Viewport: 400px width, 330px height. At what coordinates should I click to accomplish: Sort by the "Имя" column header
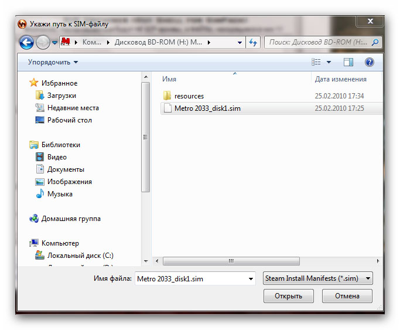point(169,79)
